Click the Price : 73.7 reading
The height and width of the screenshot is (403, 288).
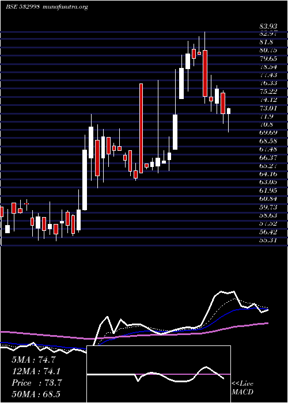(x=37, y=383)
